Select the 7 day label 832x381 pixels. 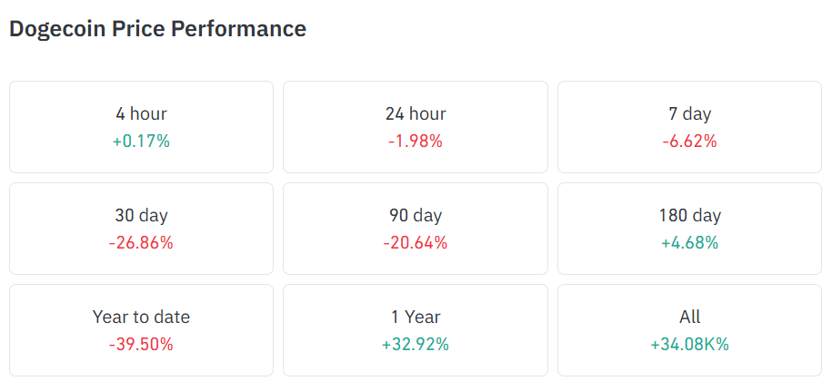(689, 114)
